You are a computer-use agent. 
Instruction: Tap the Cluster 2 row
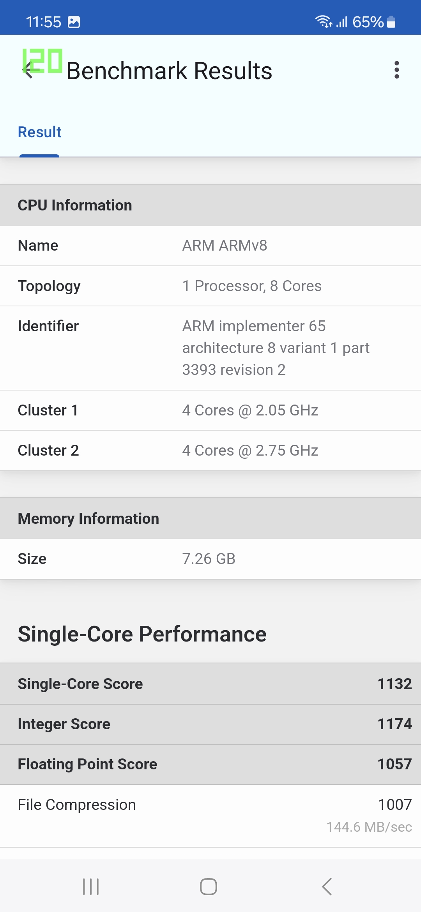tap(210, 451)
